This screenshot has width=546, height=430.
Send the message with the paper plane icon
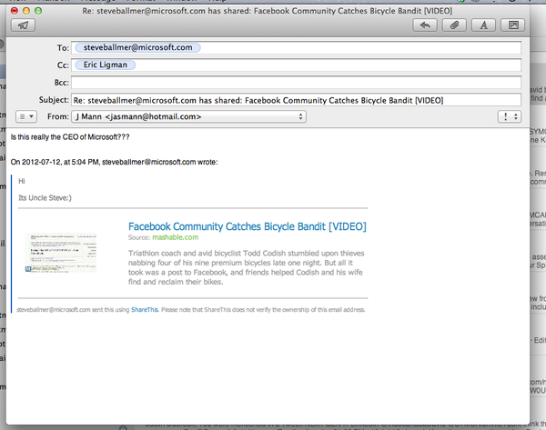(23, 25)
